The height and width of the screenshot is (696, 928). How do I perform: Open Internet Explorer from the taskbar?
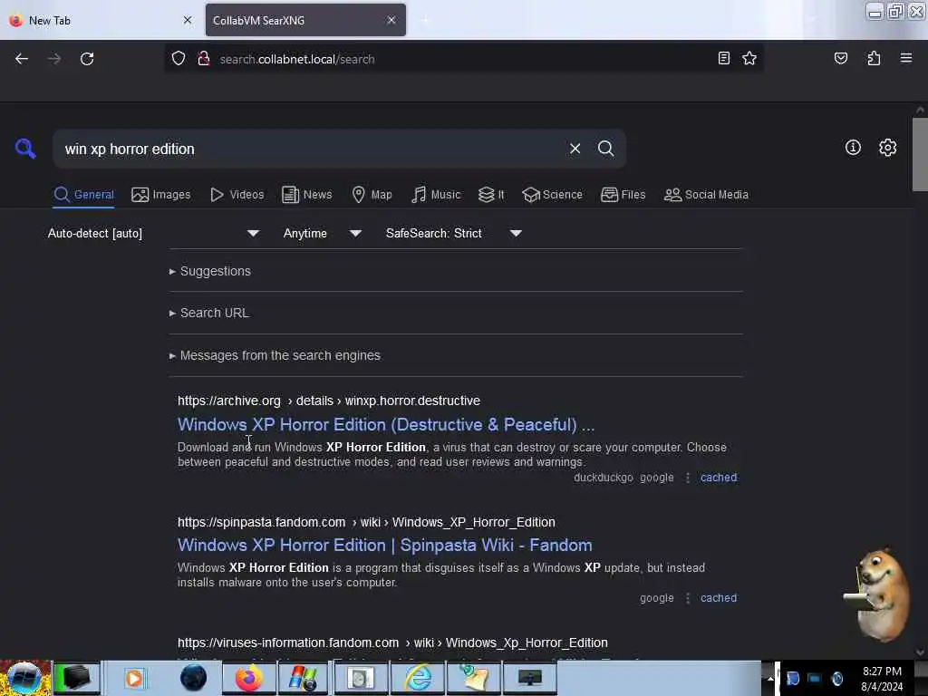tap(417, 678)
